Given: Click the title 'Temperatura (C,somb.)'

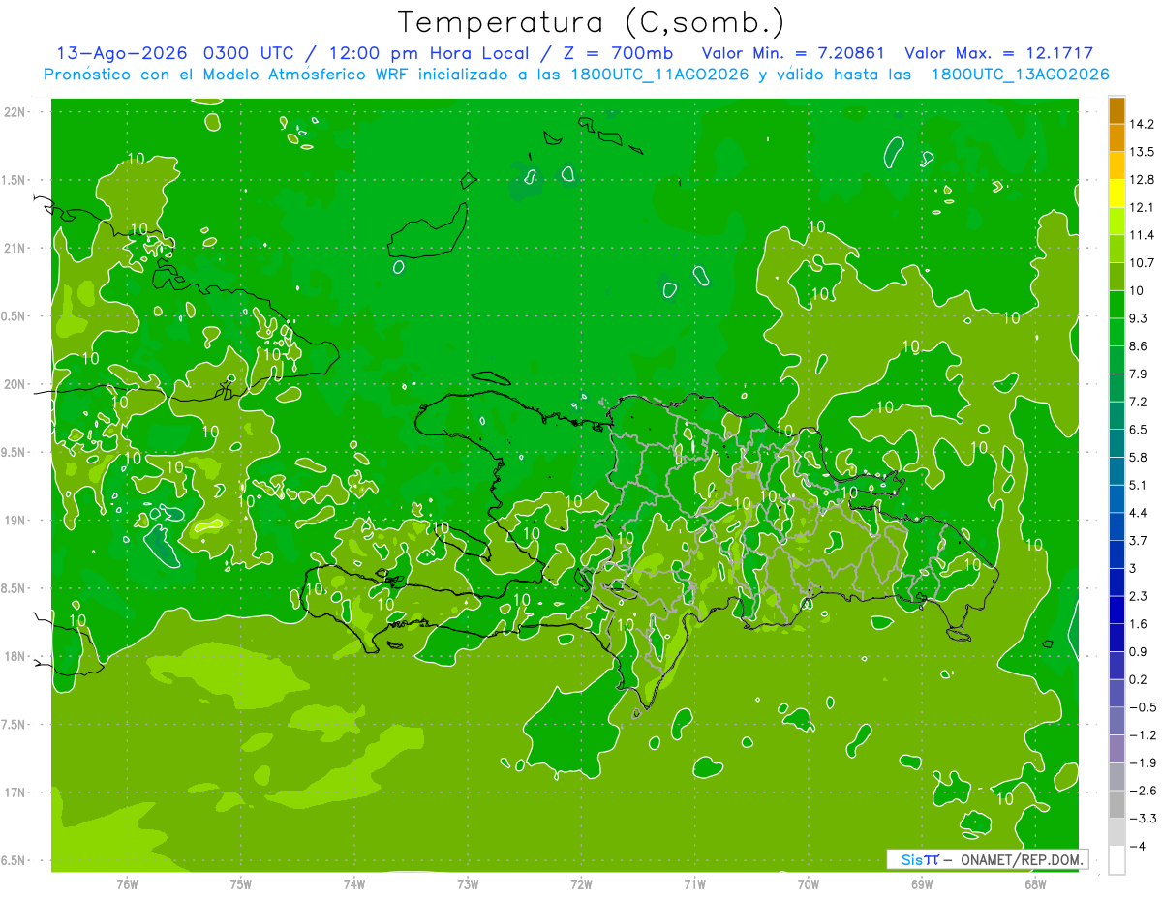Looking at the screenshot, I should click(x=592, y=22).
